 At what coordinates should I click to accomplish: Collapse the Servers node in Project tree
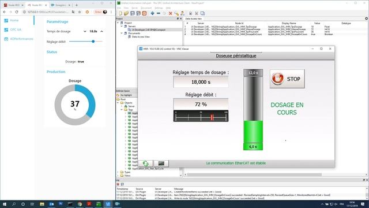(x=122, y=27)
